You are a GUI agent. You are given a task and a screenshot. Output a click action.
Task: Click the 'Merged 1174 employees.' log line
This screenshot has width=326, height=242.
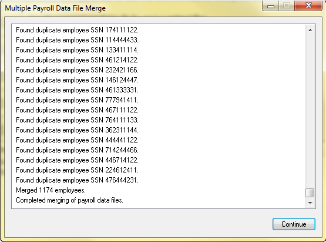coord(51,190)
